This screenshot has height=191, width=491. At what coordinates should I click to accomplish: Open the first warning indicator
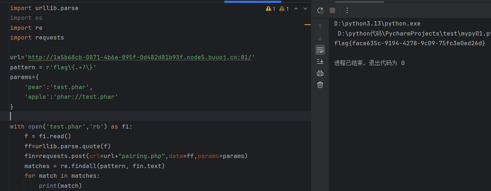271,9
